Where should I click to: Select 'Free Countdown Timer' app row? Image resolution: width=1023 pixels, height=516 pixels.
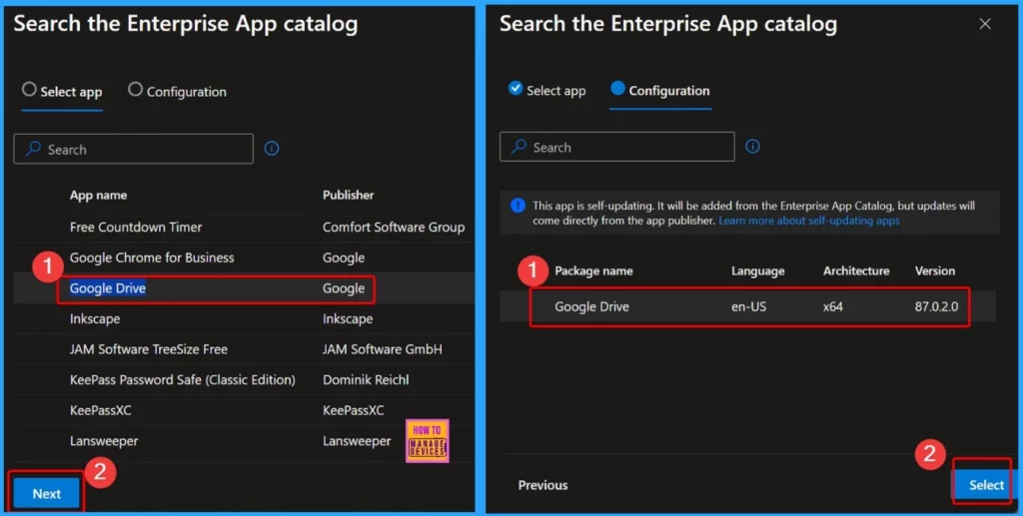[x=244, y=228]
